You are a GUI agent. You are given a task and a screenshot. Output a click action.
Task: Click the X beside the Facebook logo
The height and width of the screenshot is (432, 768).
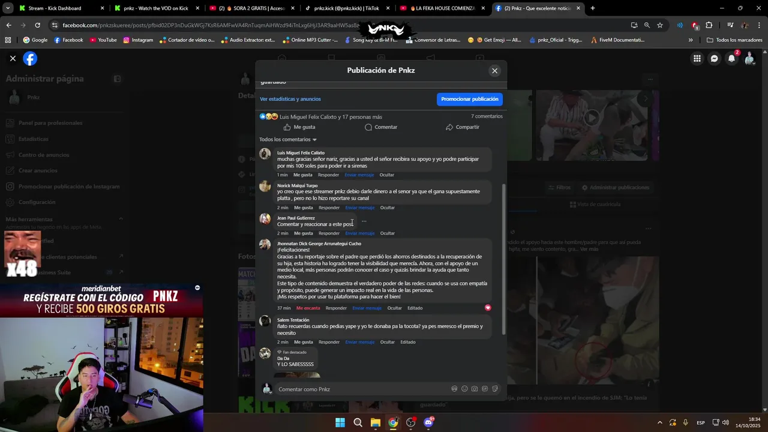click(x=13, y=58)
